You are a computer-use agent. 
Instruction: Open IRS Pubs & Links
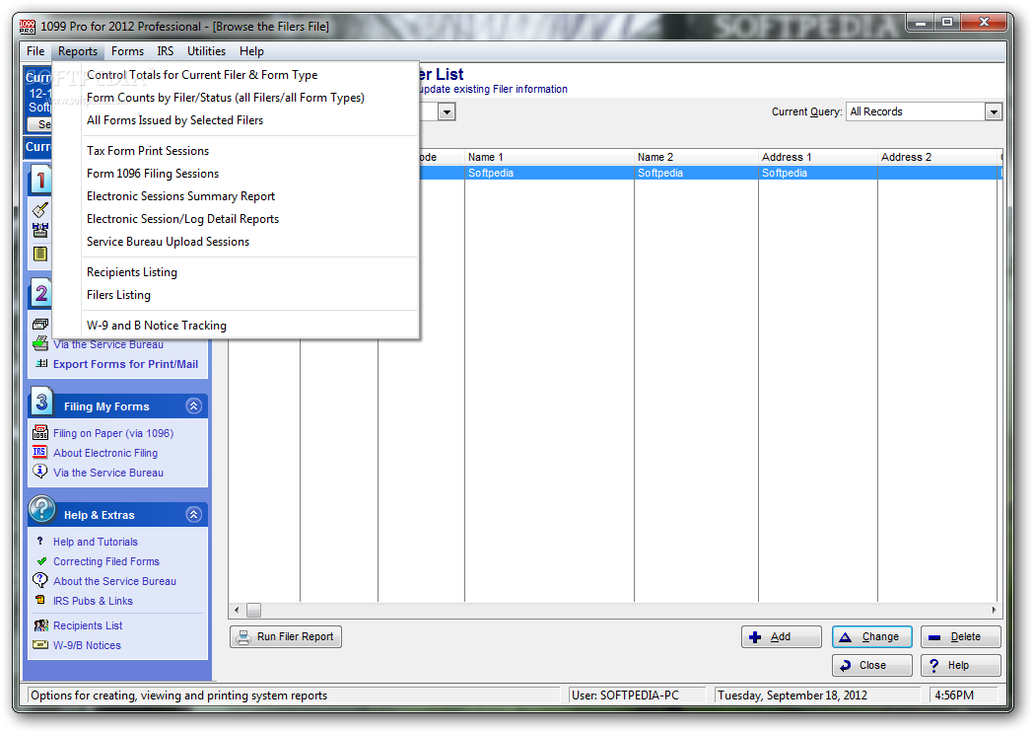(93, 601)
